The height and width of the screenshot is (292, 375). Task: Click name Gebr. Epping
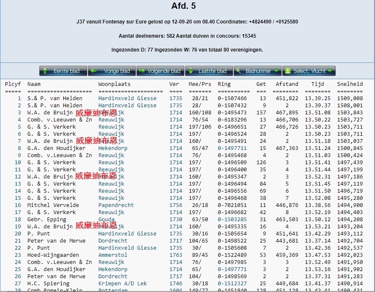(47, 220)
